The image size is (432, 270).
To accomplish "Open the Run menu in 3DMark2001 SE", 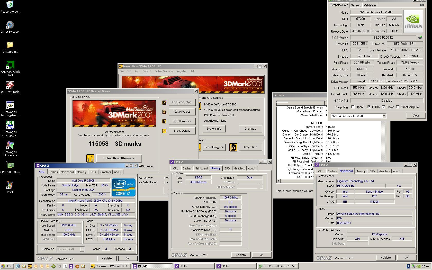I will (x=137, y=71).
